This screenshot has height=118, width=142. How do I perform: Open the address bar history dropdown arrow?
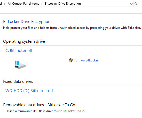(131, 4)
